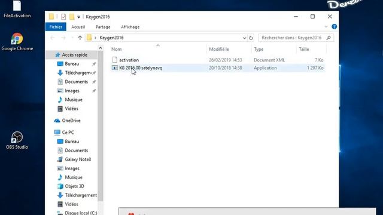Screen dimensions: 383x215
Task: Open the Galaxy Note8 device
Action: 78,159
